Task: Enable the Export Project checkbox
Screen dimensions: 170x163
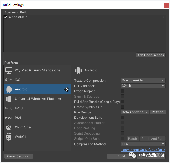Action: point(123,91)
